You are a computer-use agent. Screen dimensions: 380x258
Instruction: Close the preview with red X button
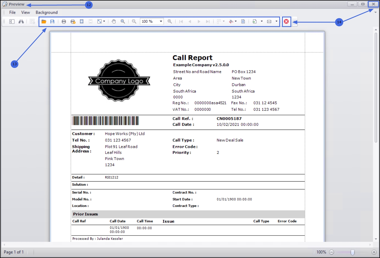[x=286, y=21]
